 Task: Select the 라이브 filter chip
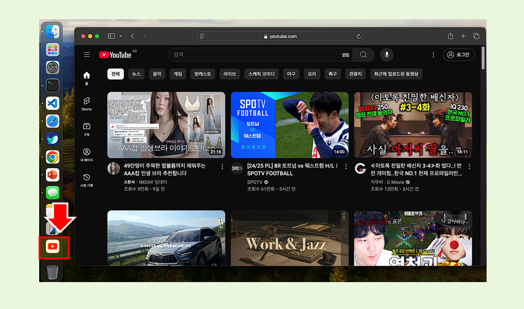[x=230, y=74]
